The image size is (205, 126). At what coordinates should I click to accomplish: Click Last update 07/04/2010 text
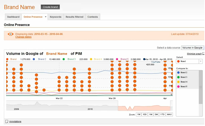point(185,34)
